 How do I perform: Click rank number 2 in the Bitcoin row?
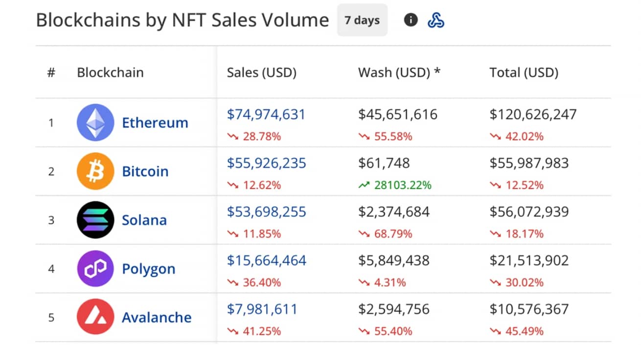pos(51,172)
